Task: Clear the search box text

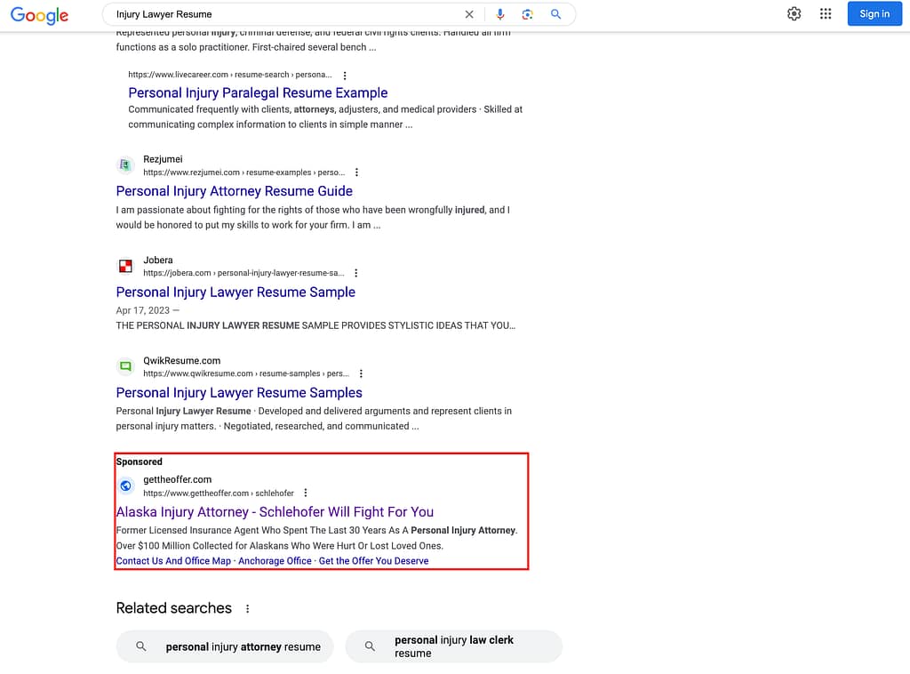Action: (469, 14)
